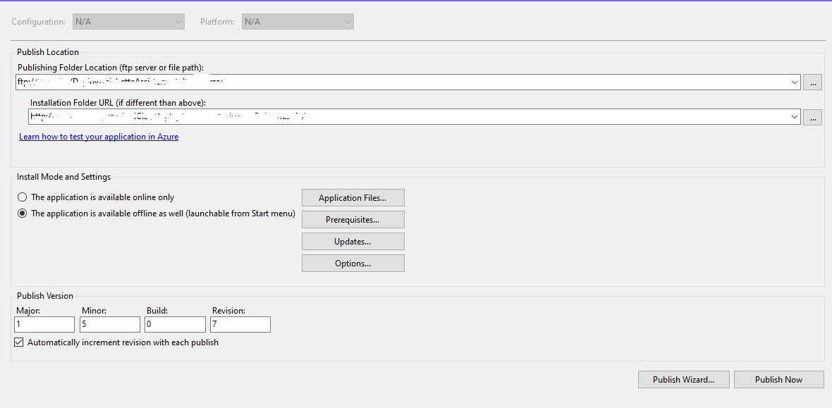Screen dimensions: 832x408
Task: Open the publish Options dialog
Action: click(x=353, y=263)
